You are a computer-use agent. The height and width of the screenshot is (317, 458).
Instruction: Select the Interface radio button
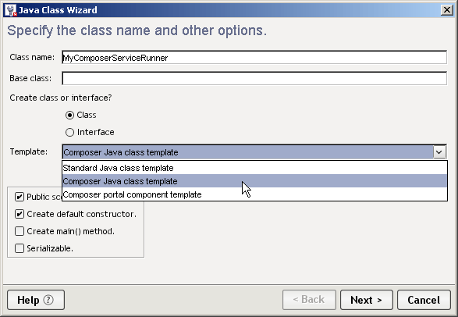coord(69,133)
